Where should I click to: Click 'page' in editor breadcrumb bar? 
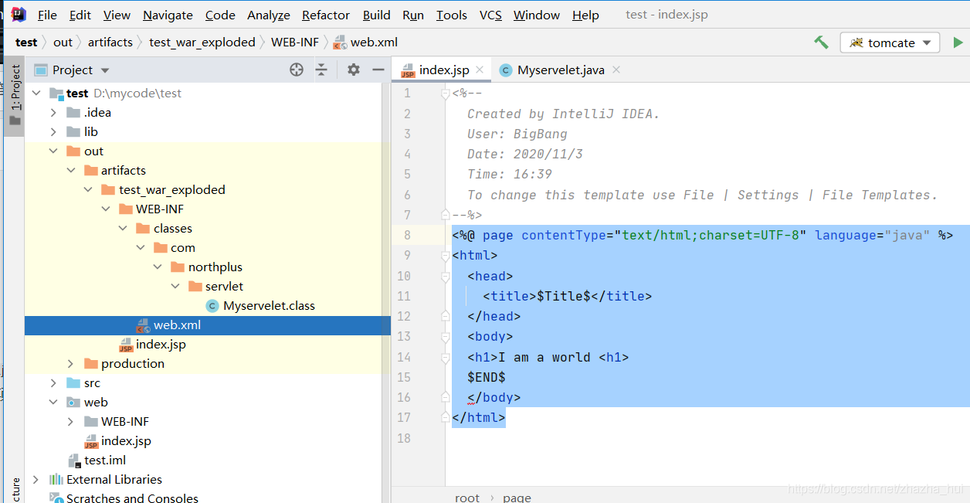pos(517,498)
